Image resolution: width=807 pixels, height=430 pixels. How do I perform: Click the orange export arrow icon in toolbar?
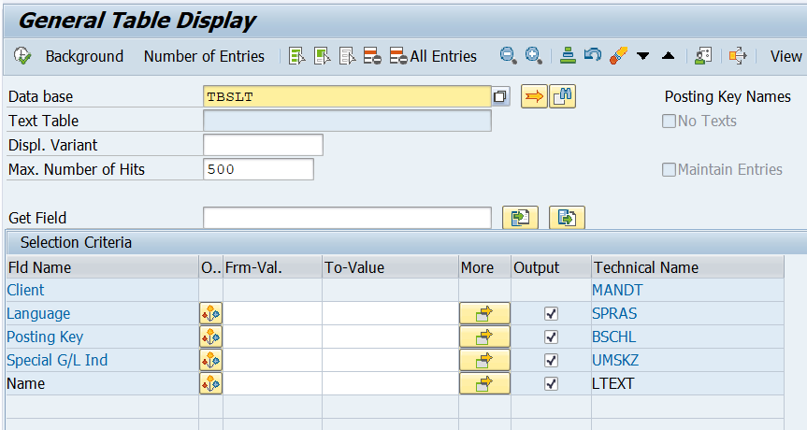738,55
